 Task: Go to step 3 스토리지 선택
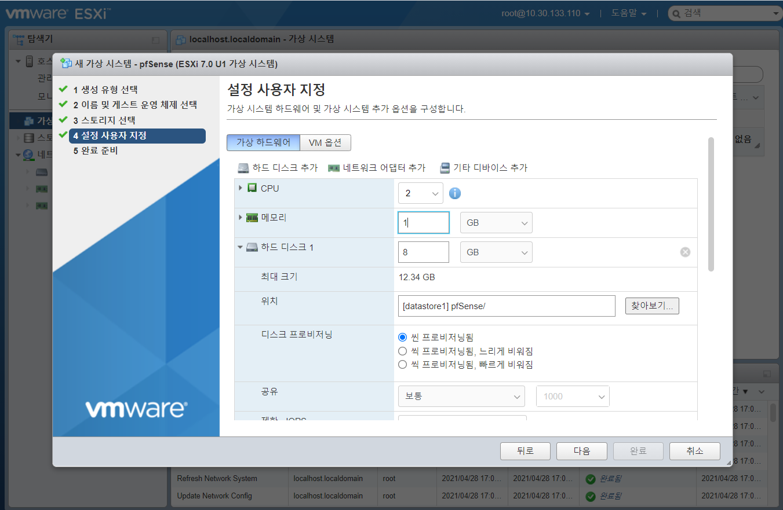104,120
